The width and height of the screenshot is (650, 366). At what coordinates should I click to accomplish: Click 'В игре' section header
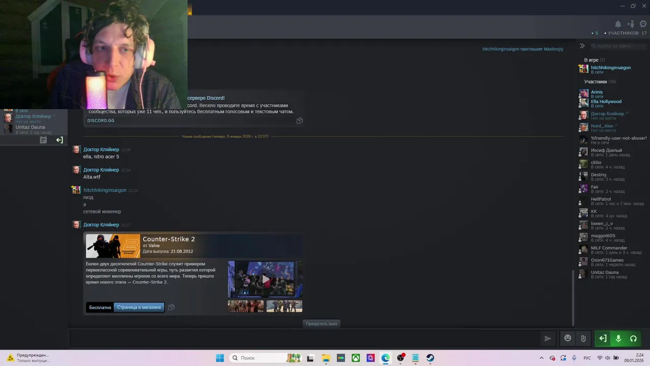pyautogui.click(x=594, y=60)
